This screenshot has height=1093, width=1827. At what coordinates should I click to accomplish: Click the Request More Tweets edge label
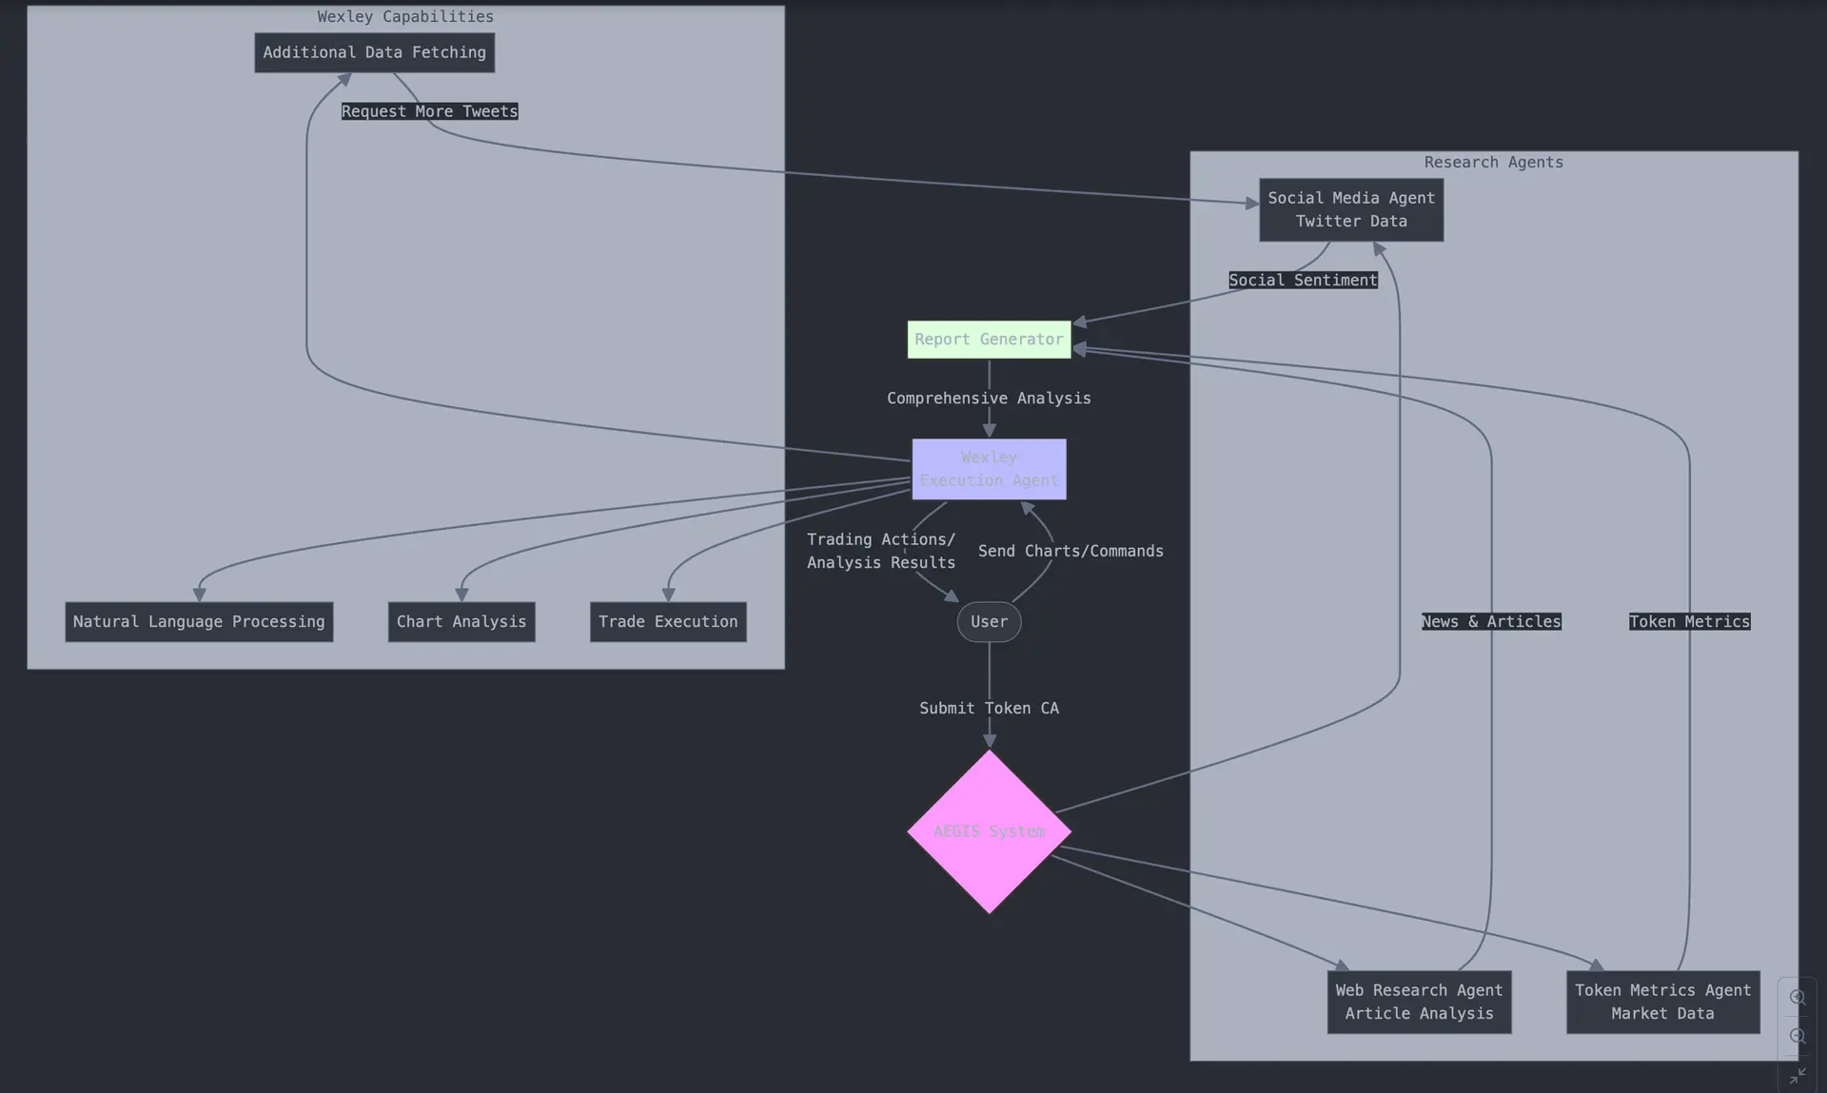click(x=429, y=111)
